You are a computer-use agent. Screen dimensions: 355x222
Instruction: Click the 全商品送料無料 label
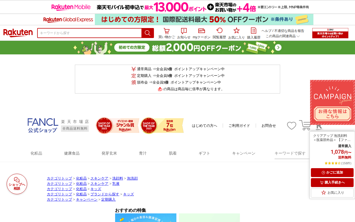75,128
